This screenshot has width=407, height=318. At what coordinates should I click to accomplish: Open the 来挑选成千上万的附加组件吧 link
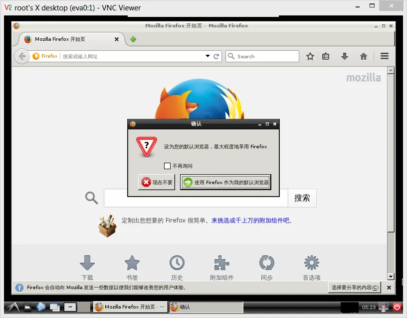pyautogui.click(x=250, y=220)
